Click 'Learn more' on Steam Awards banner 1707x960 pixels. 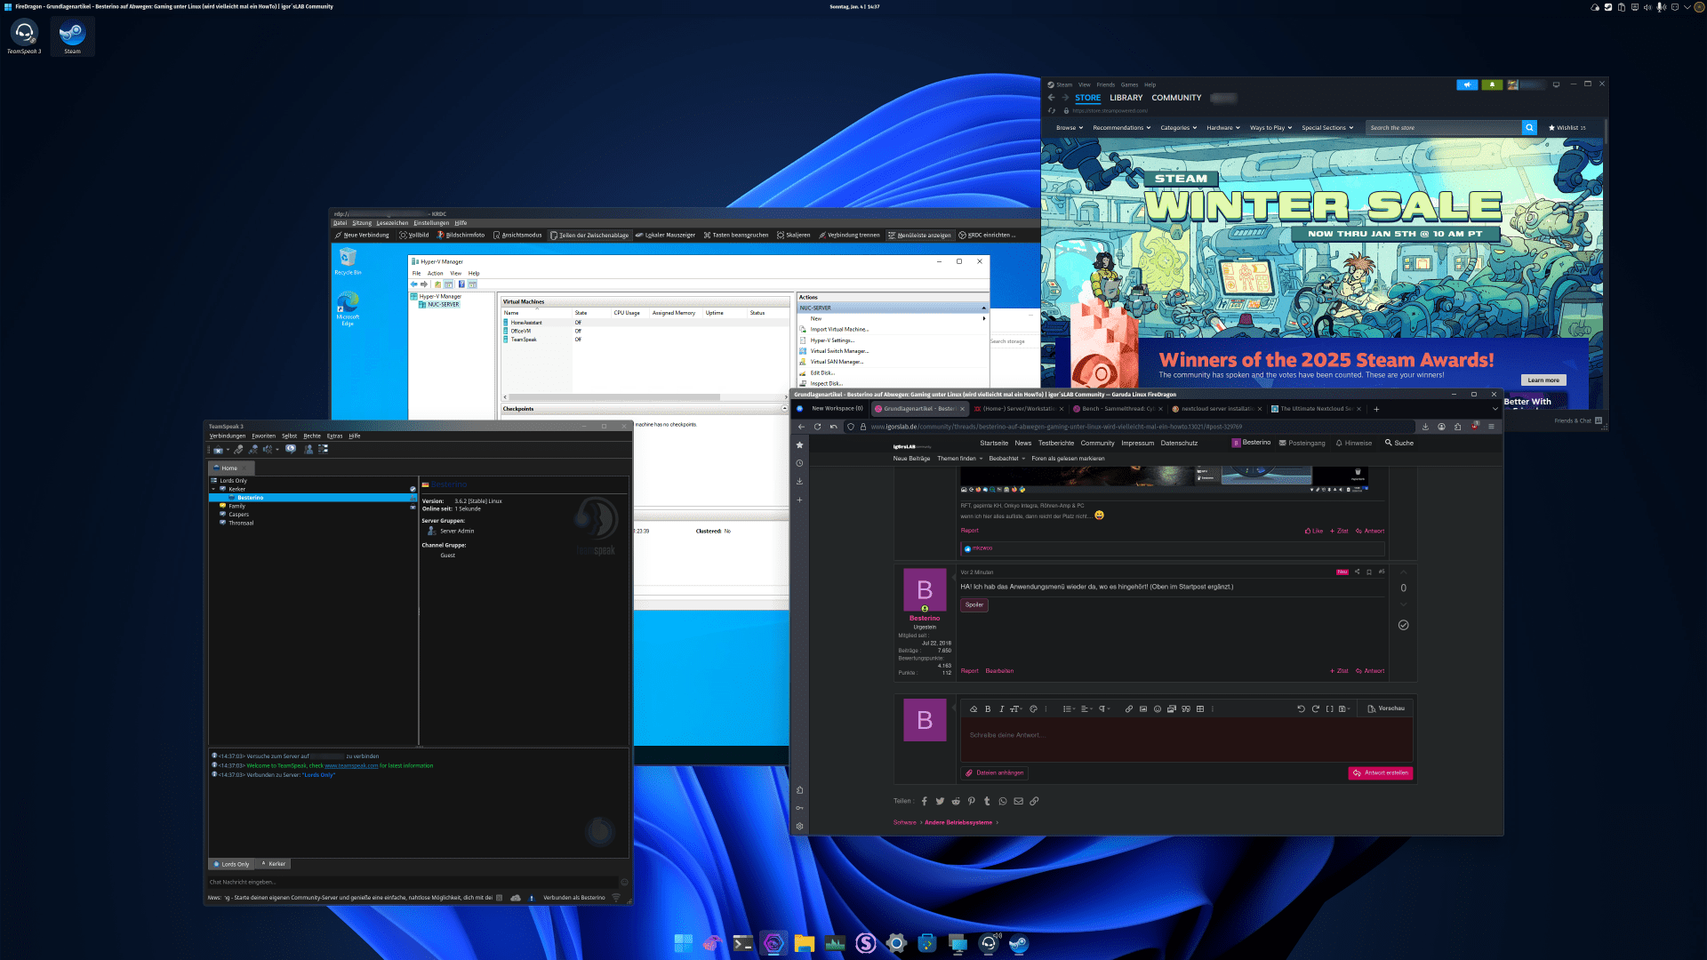click(x=1543, y=380)
